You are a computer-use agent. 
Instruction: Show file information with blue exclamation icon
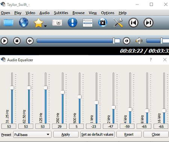tap(72, 23)
